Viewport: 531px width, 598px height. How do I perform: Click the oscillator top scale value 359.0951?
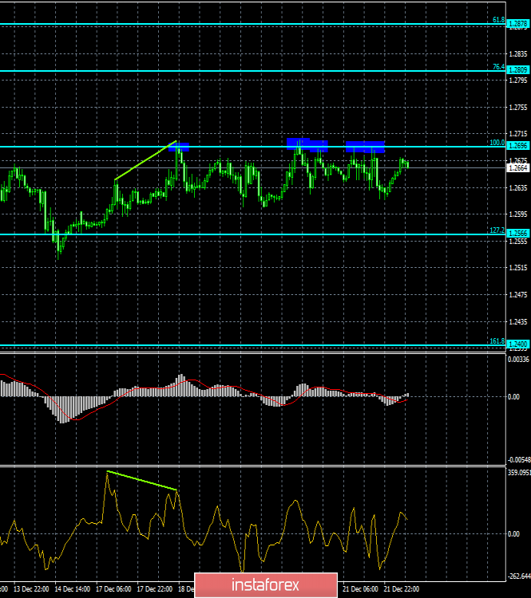(519, 473)
